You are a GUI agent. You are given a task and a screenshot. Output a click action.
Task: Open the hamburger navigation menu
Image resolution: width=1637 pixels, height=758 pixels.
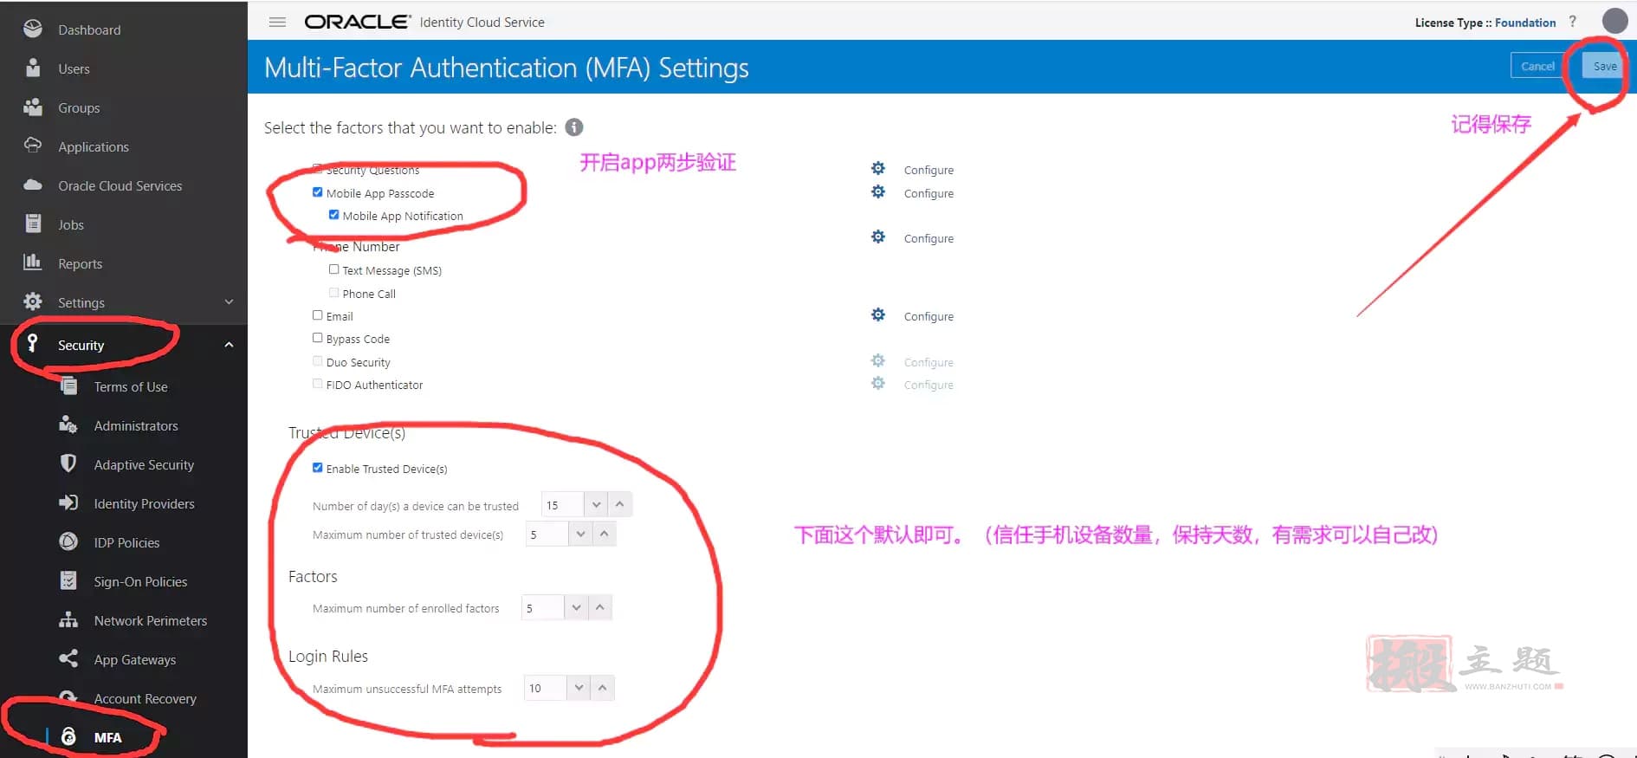(277, 22)
